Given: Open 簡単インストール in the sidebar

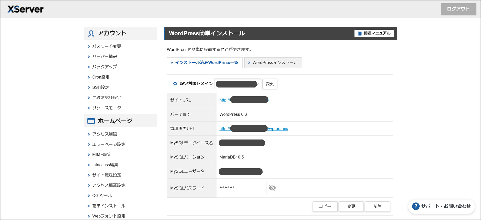Looking at the screenshot, I should (109, 206).
